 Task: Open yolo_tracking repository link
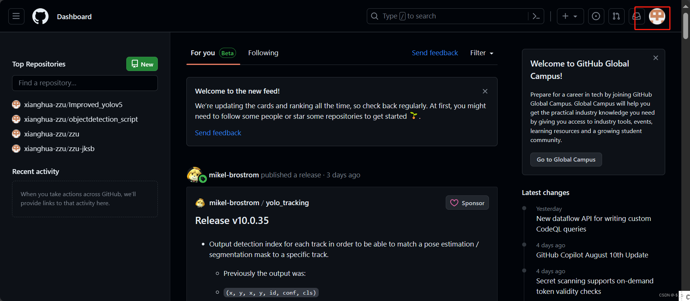click(x=287, y=203)
